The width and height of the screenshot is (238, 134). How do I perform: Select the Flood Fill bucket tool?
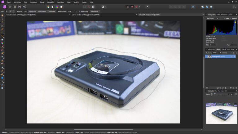pyautogui.click(x=2, y=40)
